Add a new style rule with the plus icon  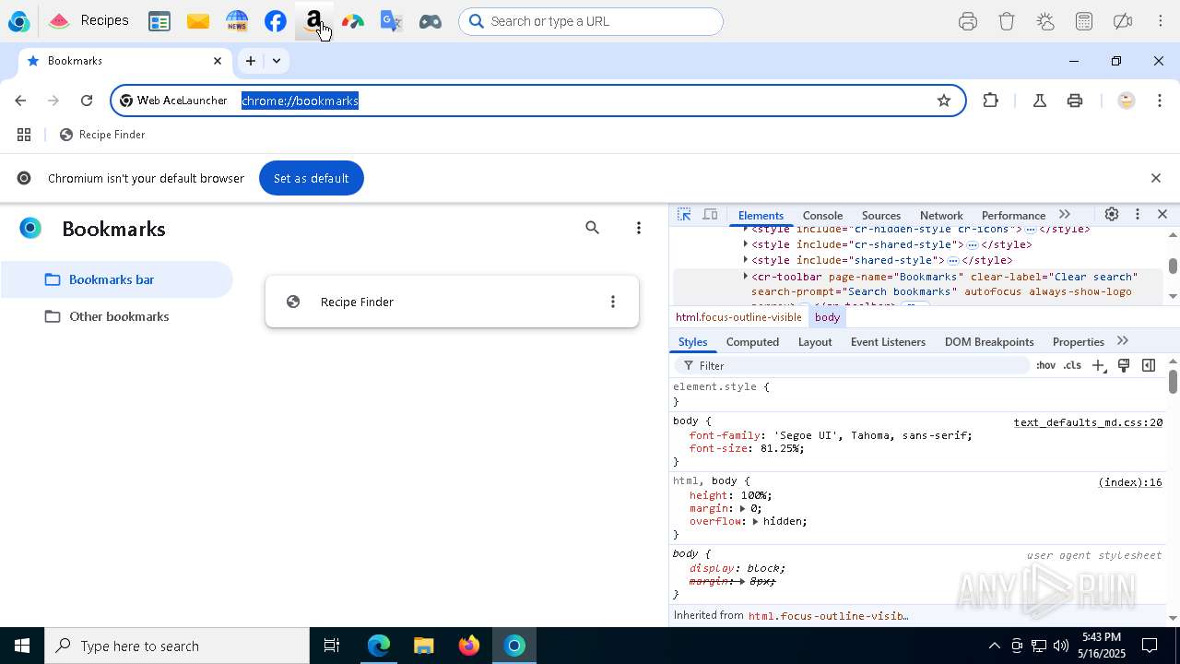pyautogui.click(x=1098, y=365)
